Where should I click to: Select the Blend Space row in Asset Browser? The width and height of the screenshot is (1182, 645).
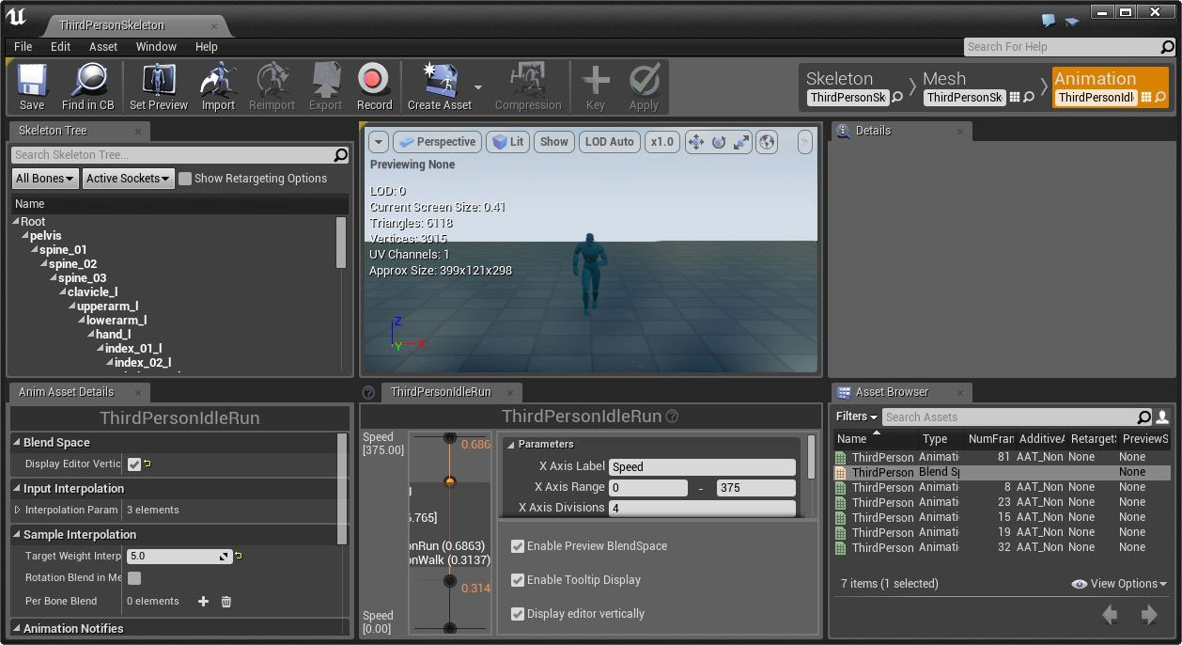tap(1003, 472)
